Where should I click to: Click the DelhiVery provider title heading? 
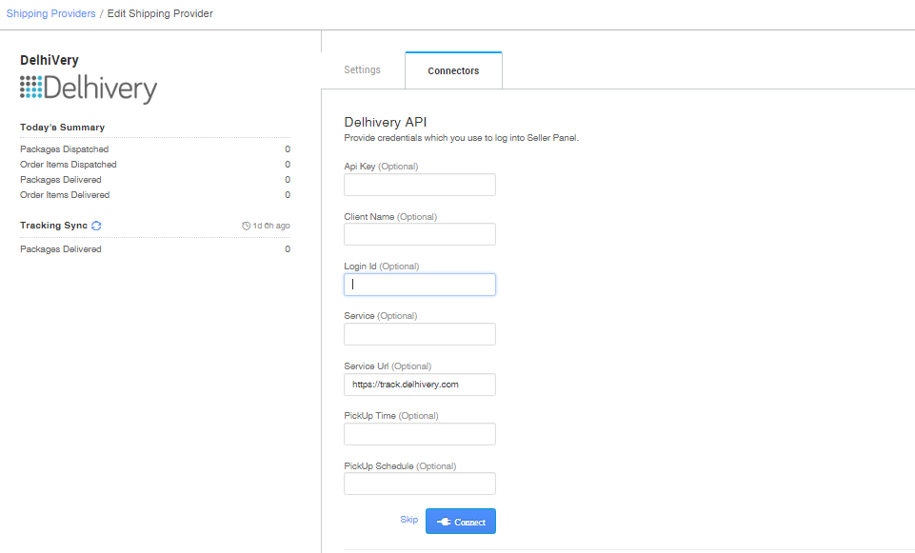click(46, 59)
